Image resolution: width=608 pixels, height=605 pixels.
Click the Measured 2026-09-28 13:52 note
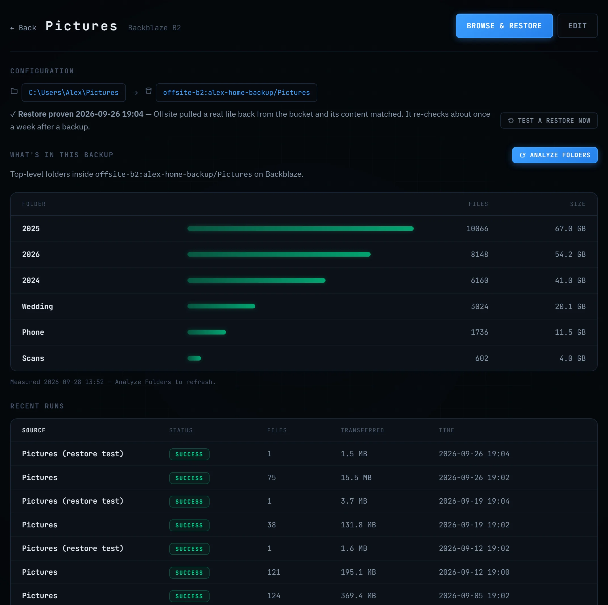click(113, 382)
